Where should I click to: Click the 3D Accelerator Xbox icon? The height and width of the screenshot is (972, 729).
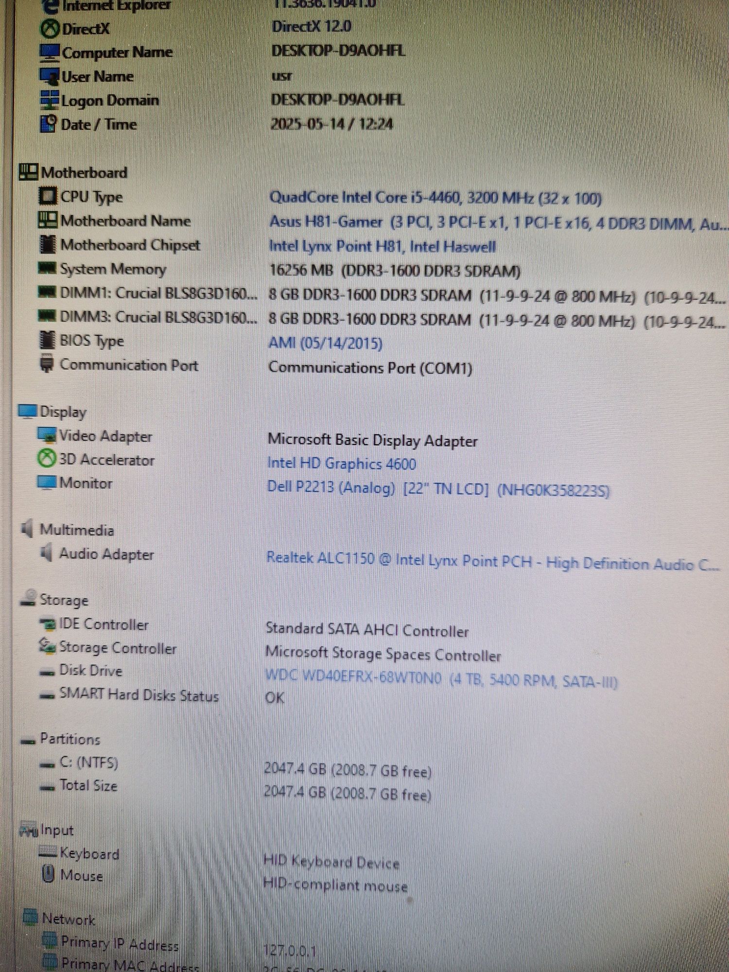(x=47, y=458)
